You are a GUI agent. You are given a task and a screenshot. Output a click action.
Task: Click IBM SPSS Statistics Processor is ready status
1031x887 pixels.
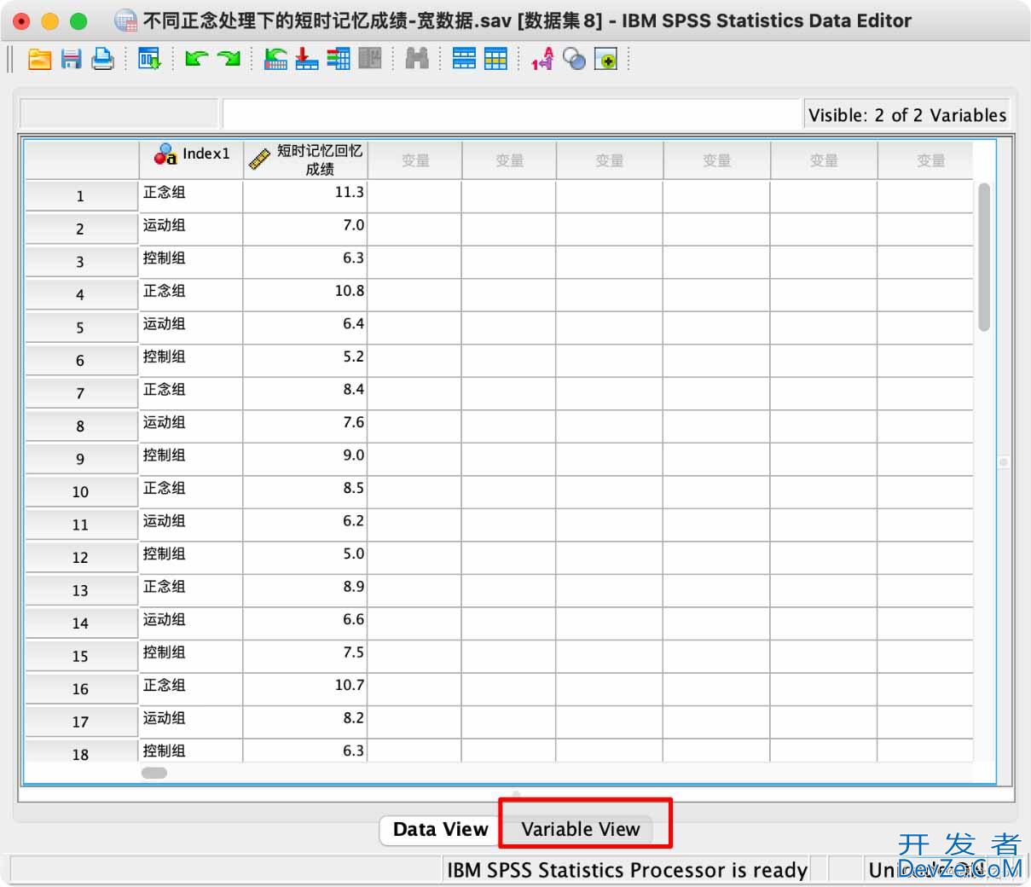tap(627, 870)
